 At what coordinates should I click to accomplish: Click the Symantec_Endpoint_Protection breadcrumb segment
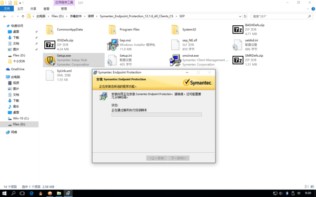pos(136,16)
